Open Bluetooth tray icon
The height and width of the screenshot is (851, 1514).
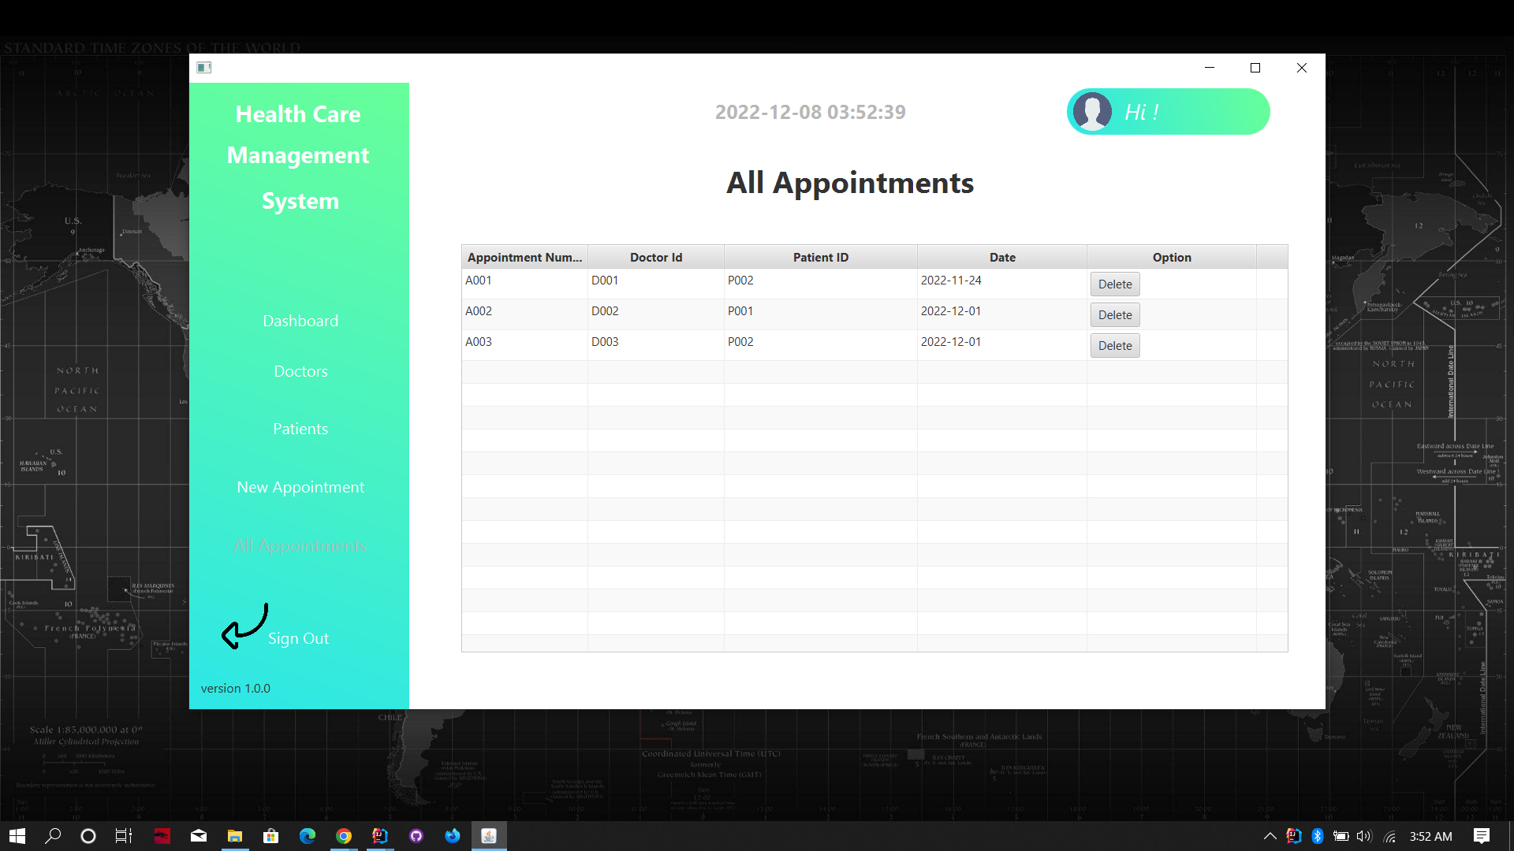1317,836
